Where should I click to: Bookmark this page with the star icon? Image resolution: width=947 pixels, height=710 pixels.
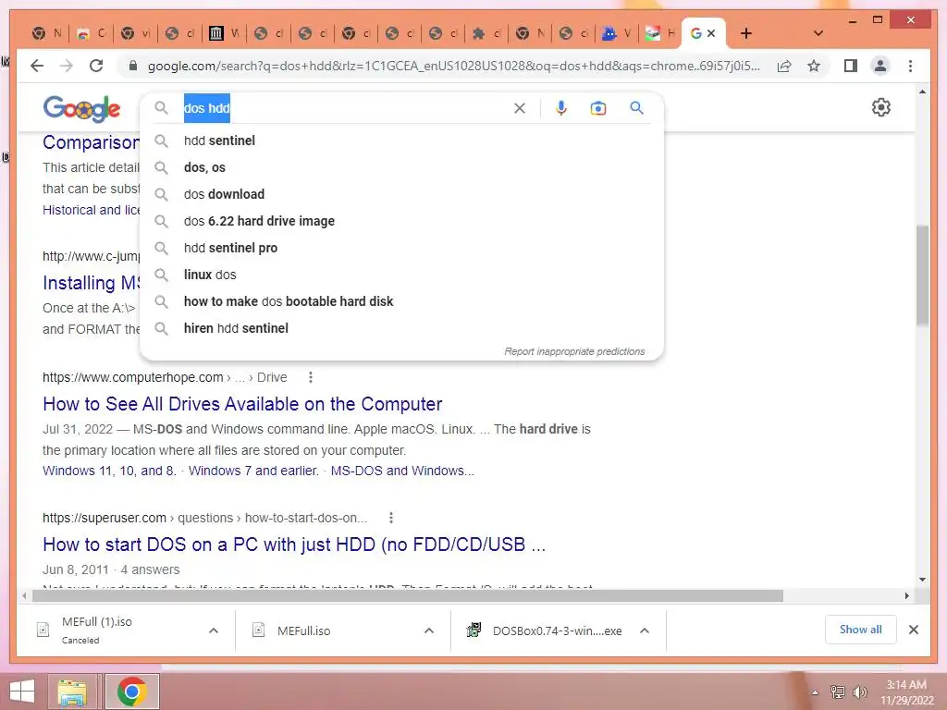814,66
